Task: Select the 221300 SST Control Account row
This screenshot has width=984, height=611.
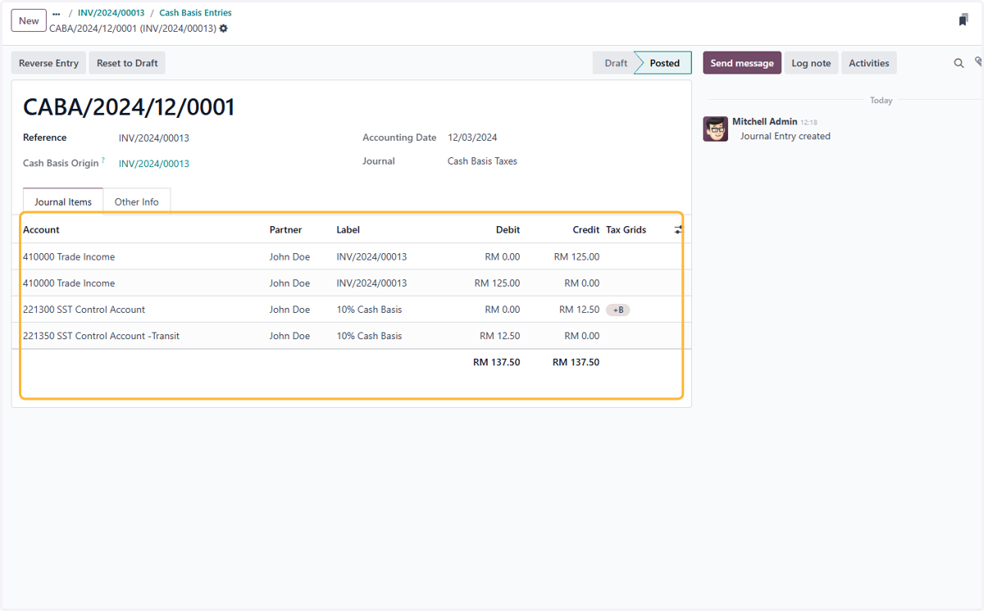Action: [x=351, y=310]
